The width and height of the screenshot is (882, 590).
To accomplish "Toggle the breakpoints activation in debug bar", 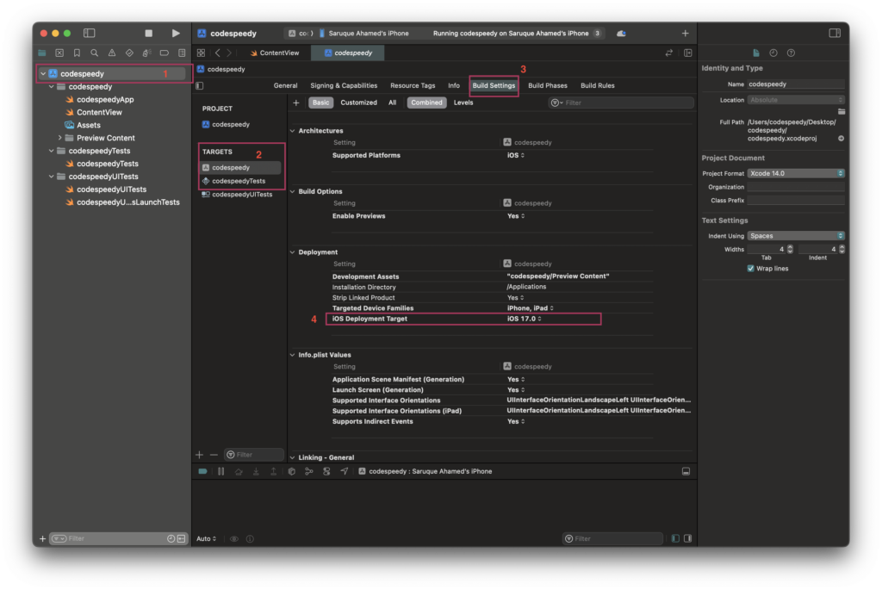I will (202, 471).
